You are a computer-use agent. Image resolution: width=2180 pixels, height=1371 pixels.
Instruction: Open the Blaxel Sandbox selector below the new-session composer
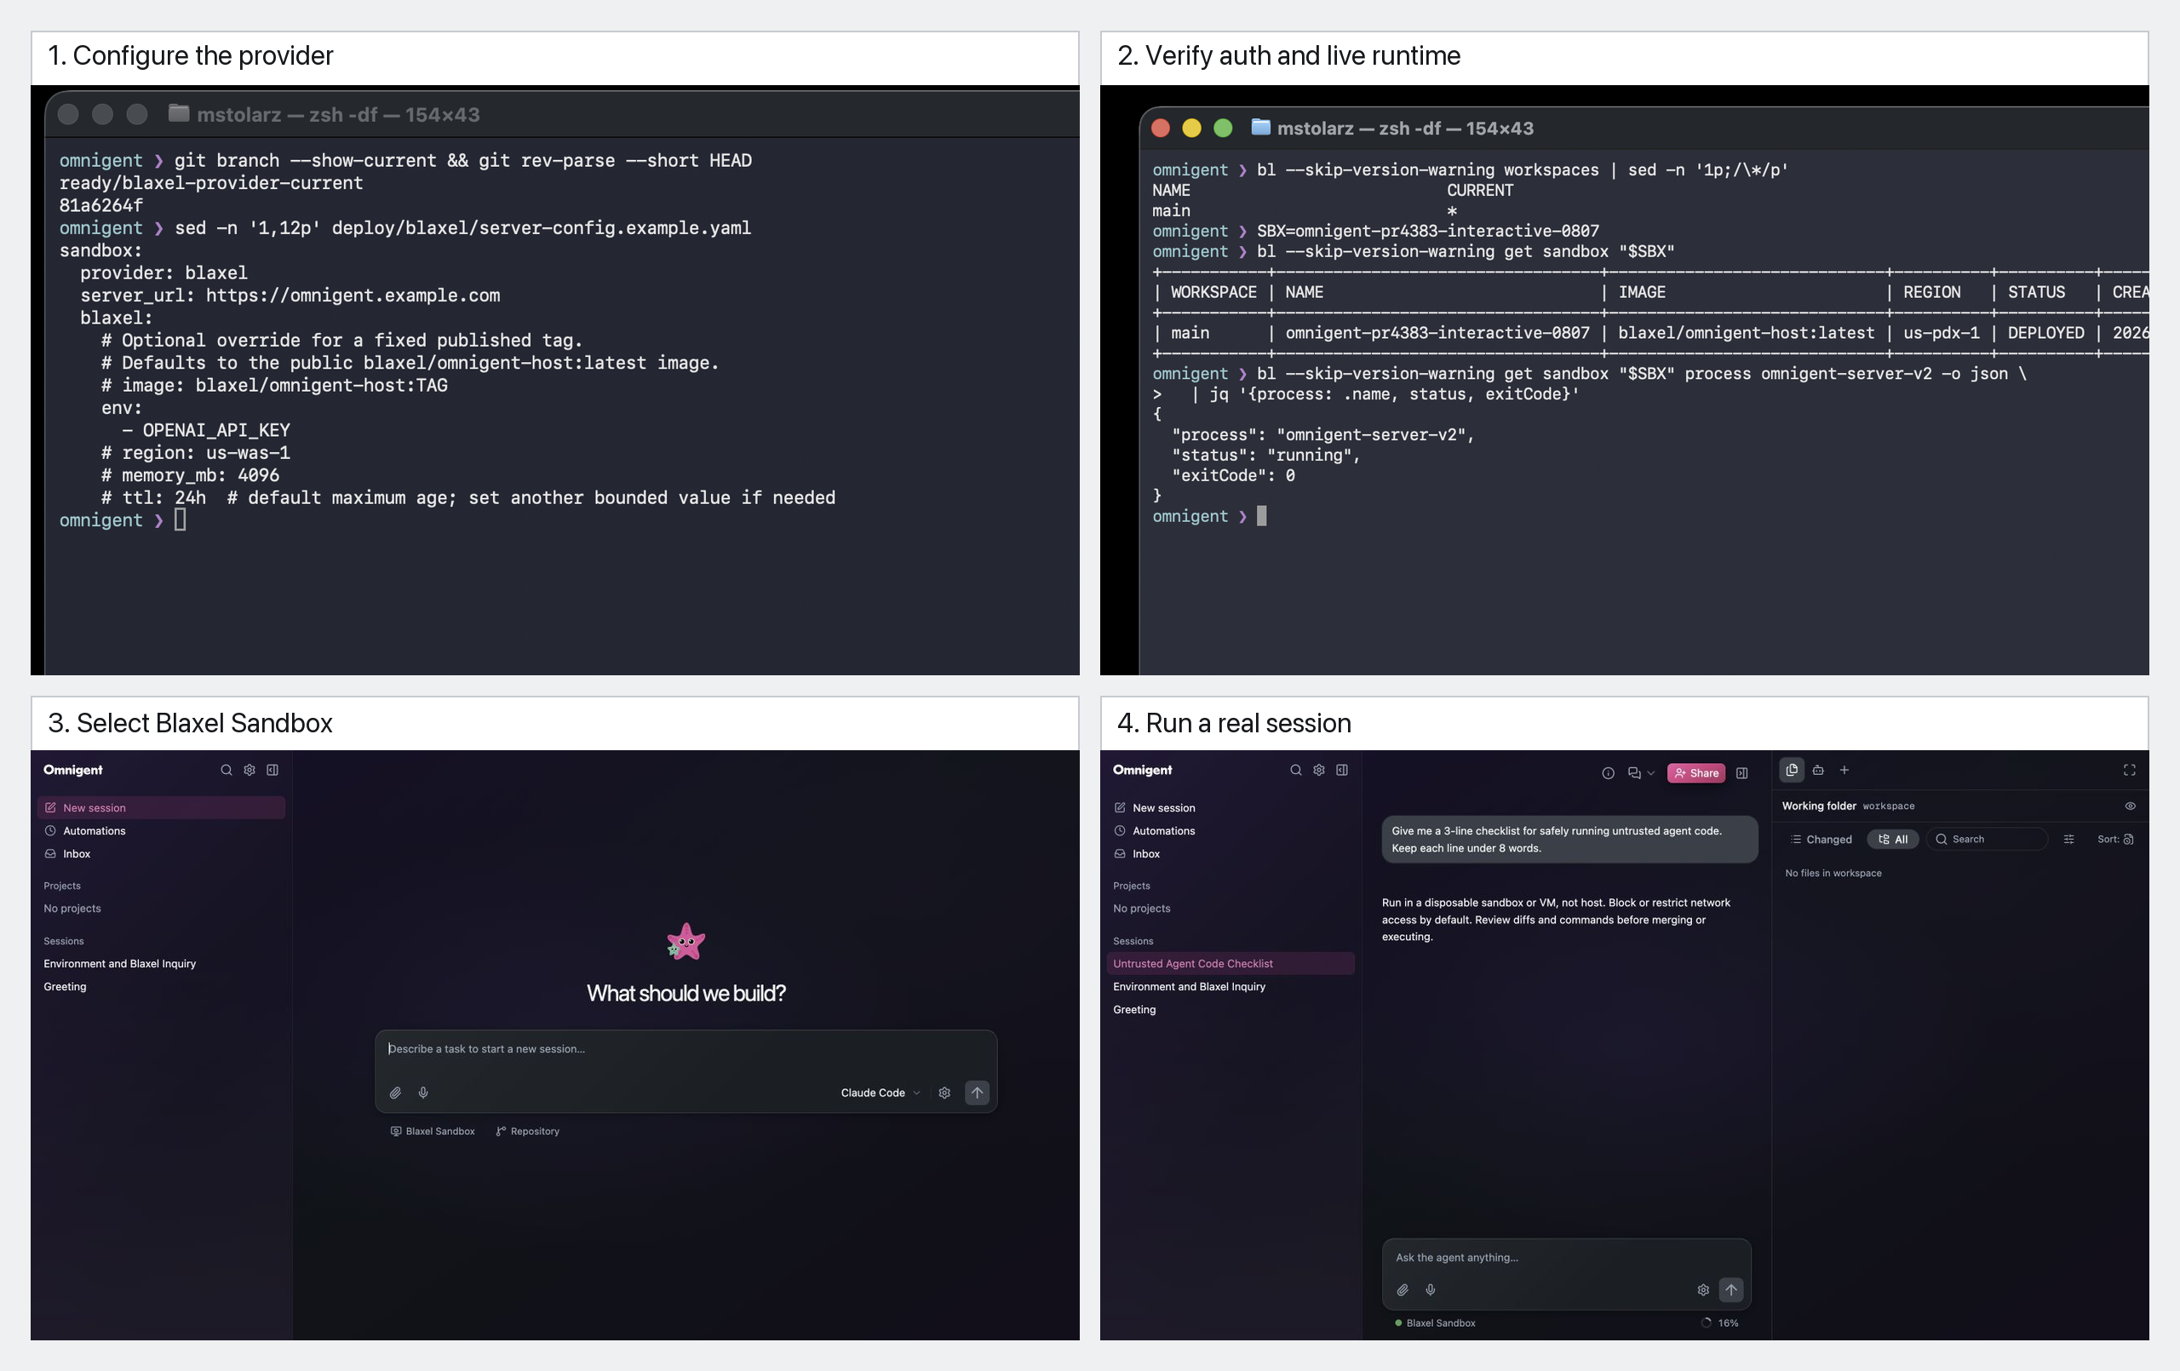pos(433,1131)
